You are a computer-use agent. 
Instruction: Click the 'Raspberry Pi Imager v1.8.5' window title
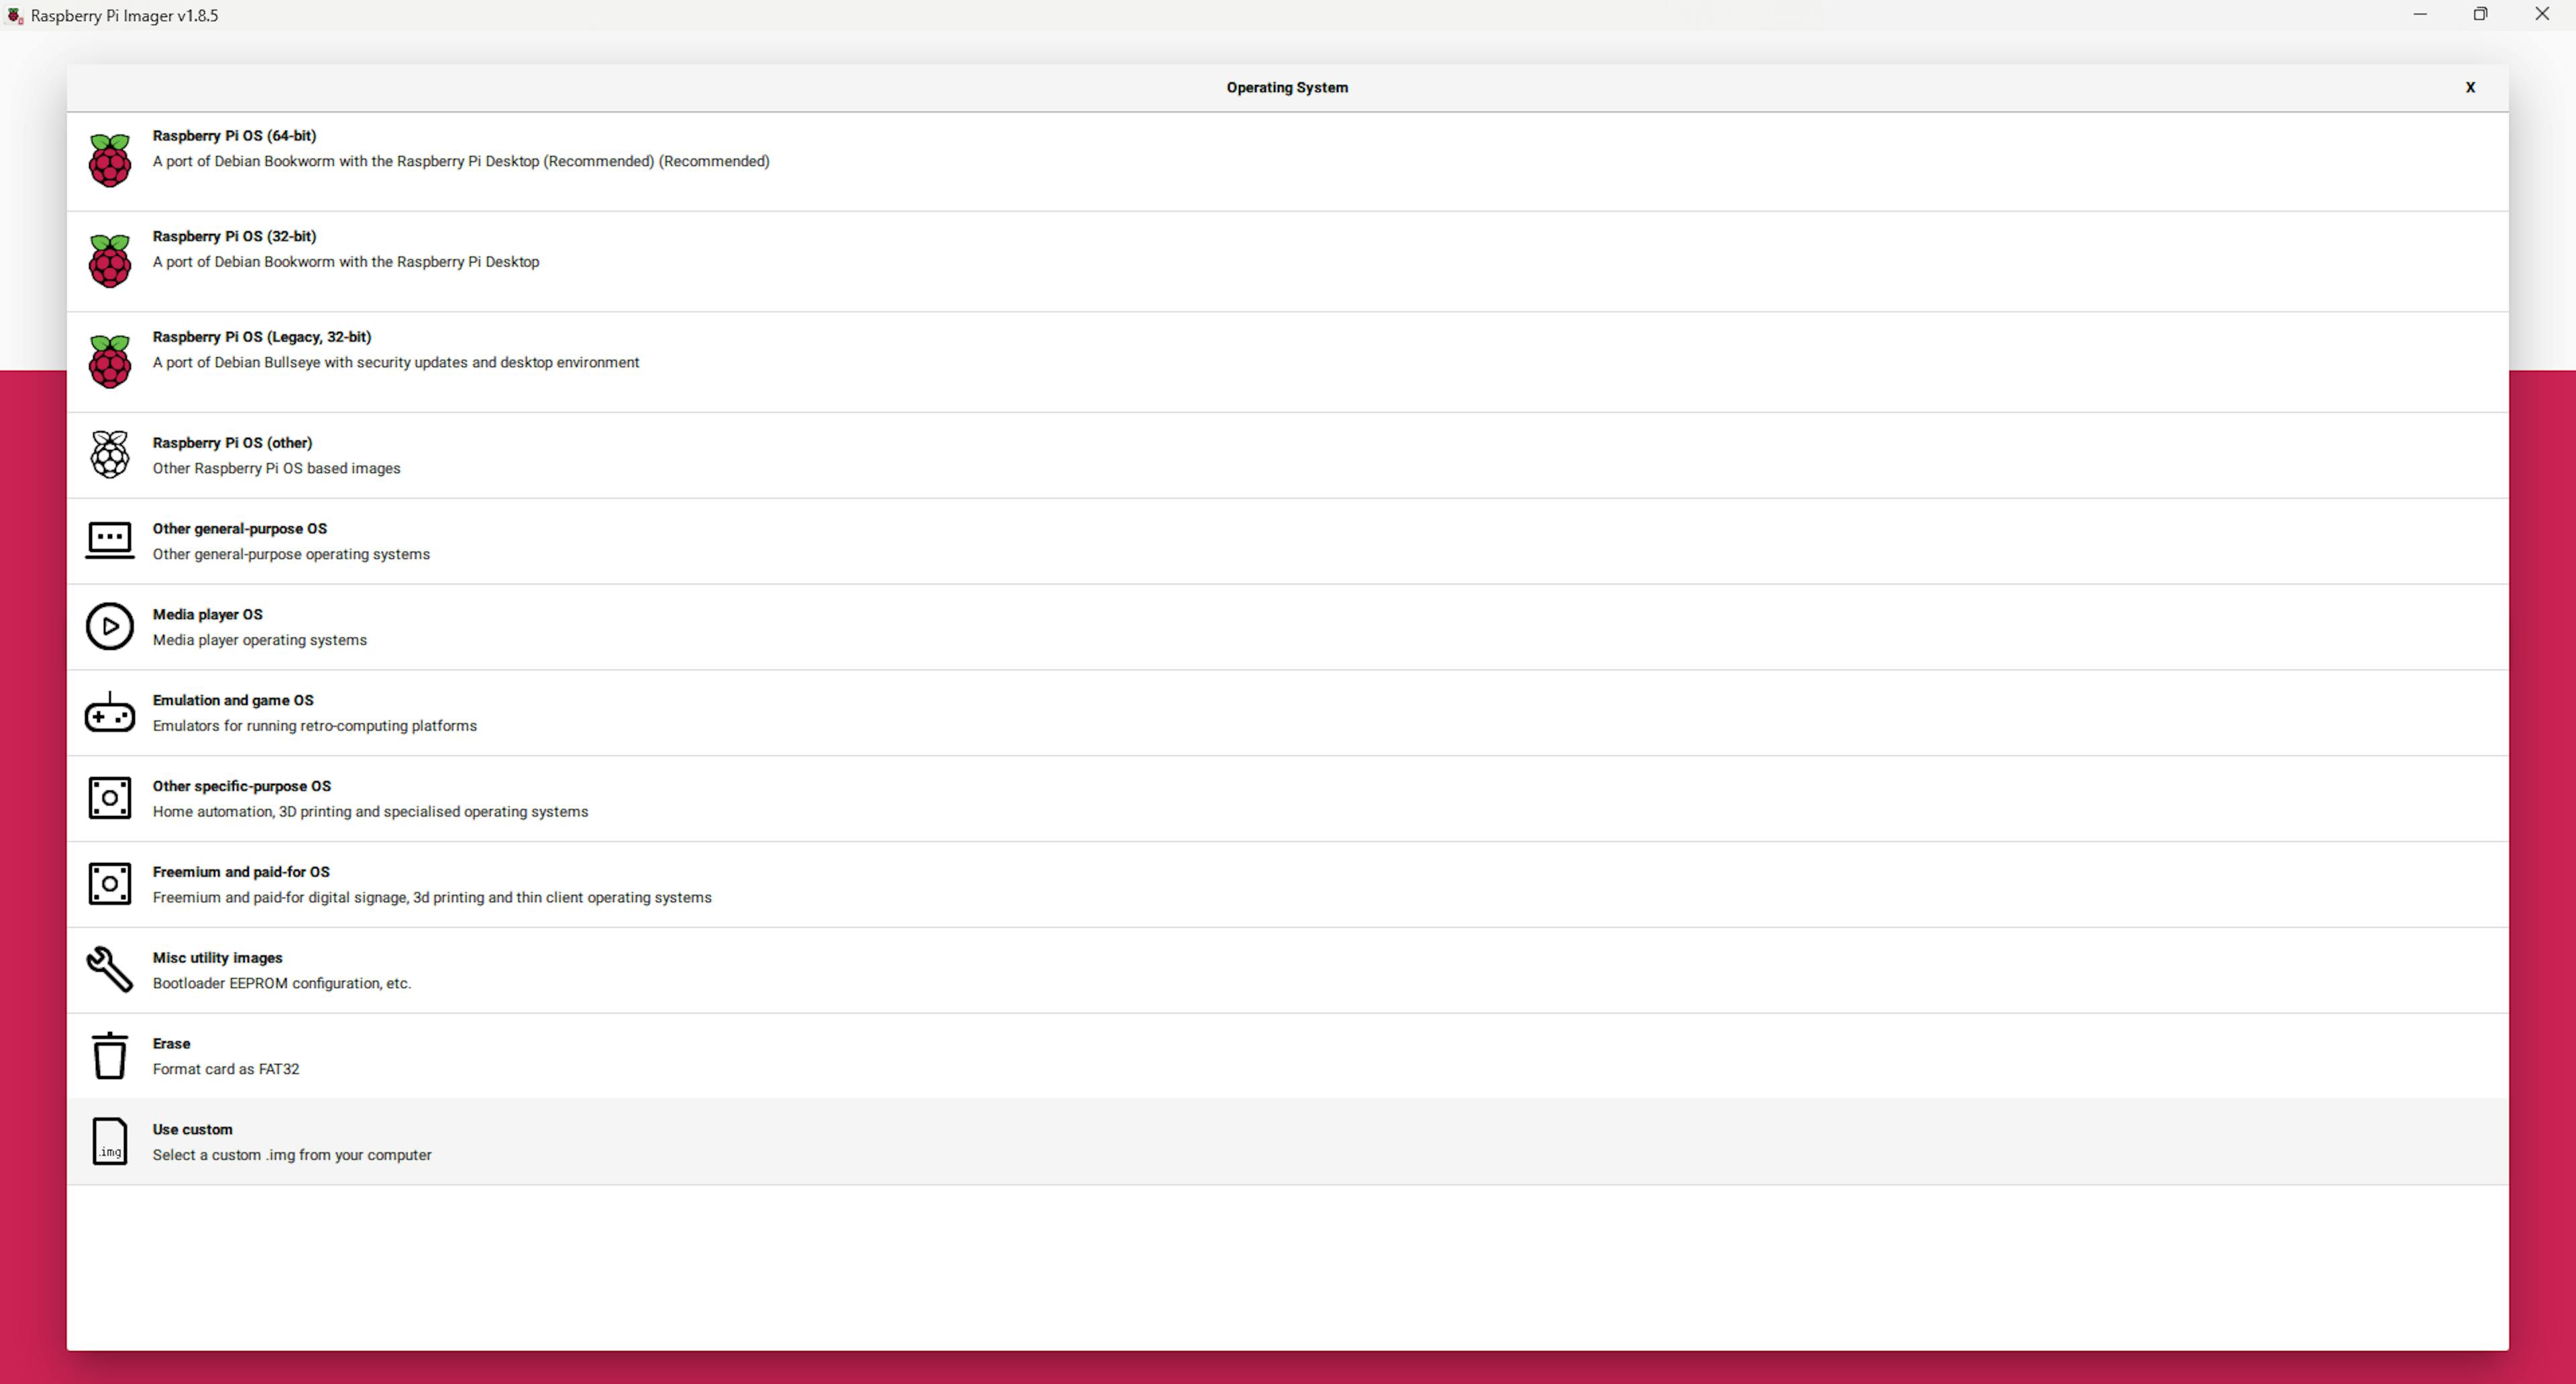pos(124,16)
